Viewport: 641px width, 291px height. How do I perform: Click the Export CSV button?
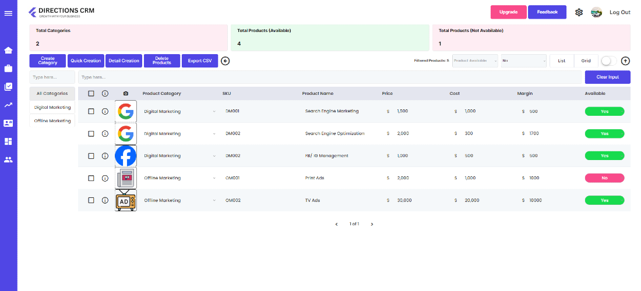tap(200, 61)
